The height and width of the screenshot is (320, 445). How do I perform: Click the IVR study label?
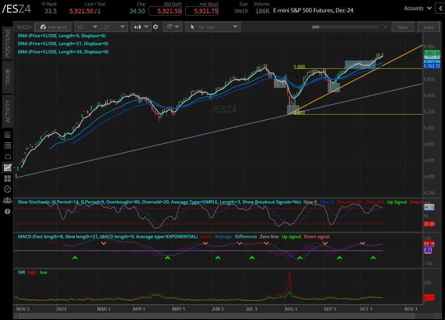point(21,272)
